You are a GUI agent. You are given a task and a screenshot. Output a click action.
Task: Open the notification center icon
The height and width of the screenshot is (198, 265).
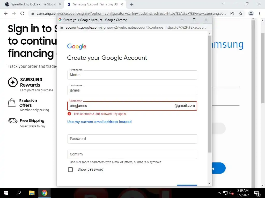click(x=257, y=193)
